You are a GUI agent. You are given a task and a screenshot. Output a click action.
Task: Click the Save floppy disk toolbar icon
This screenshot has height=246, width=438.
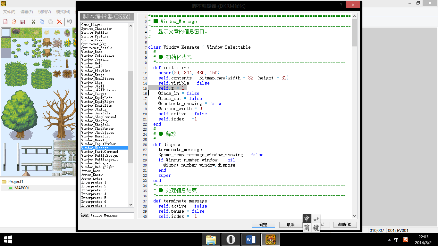(x=23, y=22)
